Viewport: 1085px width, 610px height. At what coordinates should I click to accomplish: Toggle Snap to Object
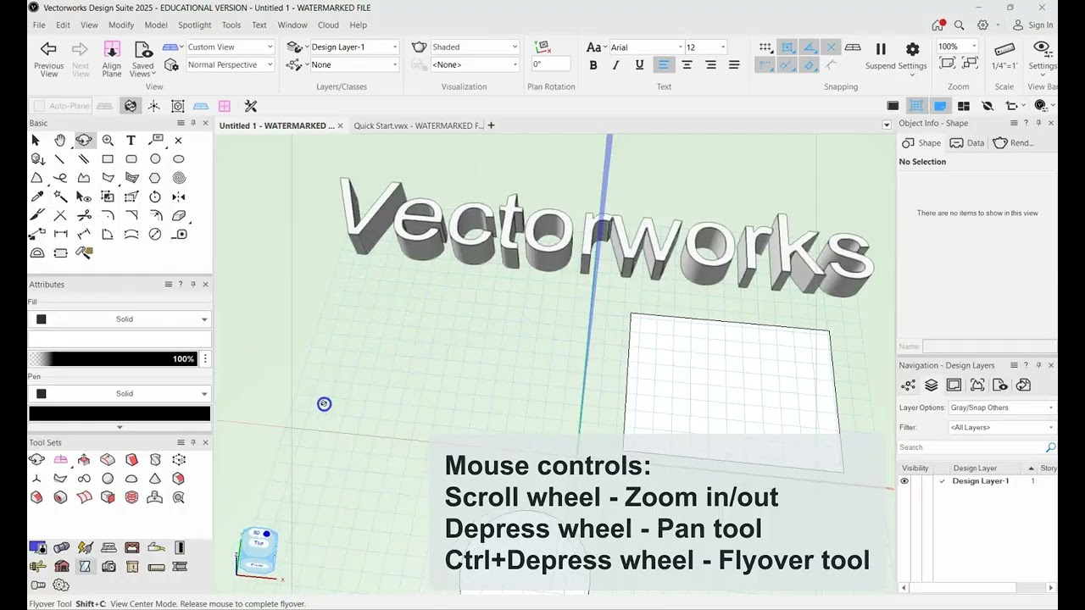pos(787,47)
